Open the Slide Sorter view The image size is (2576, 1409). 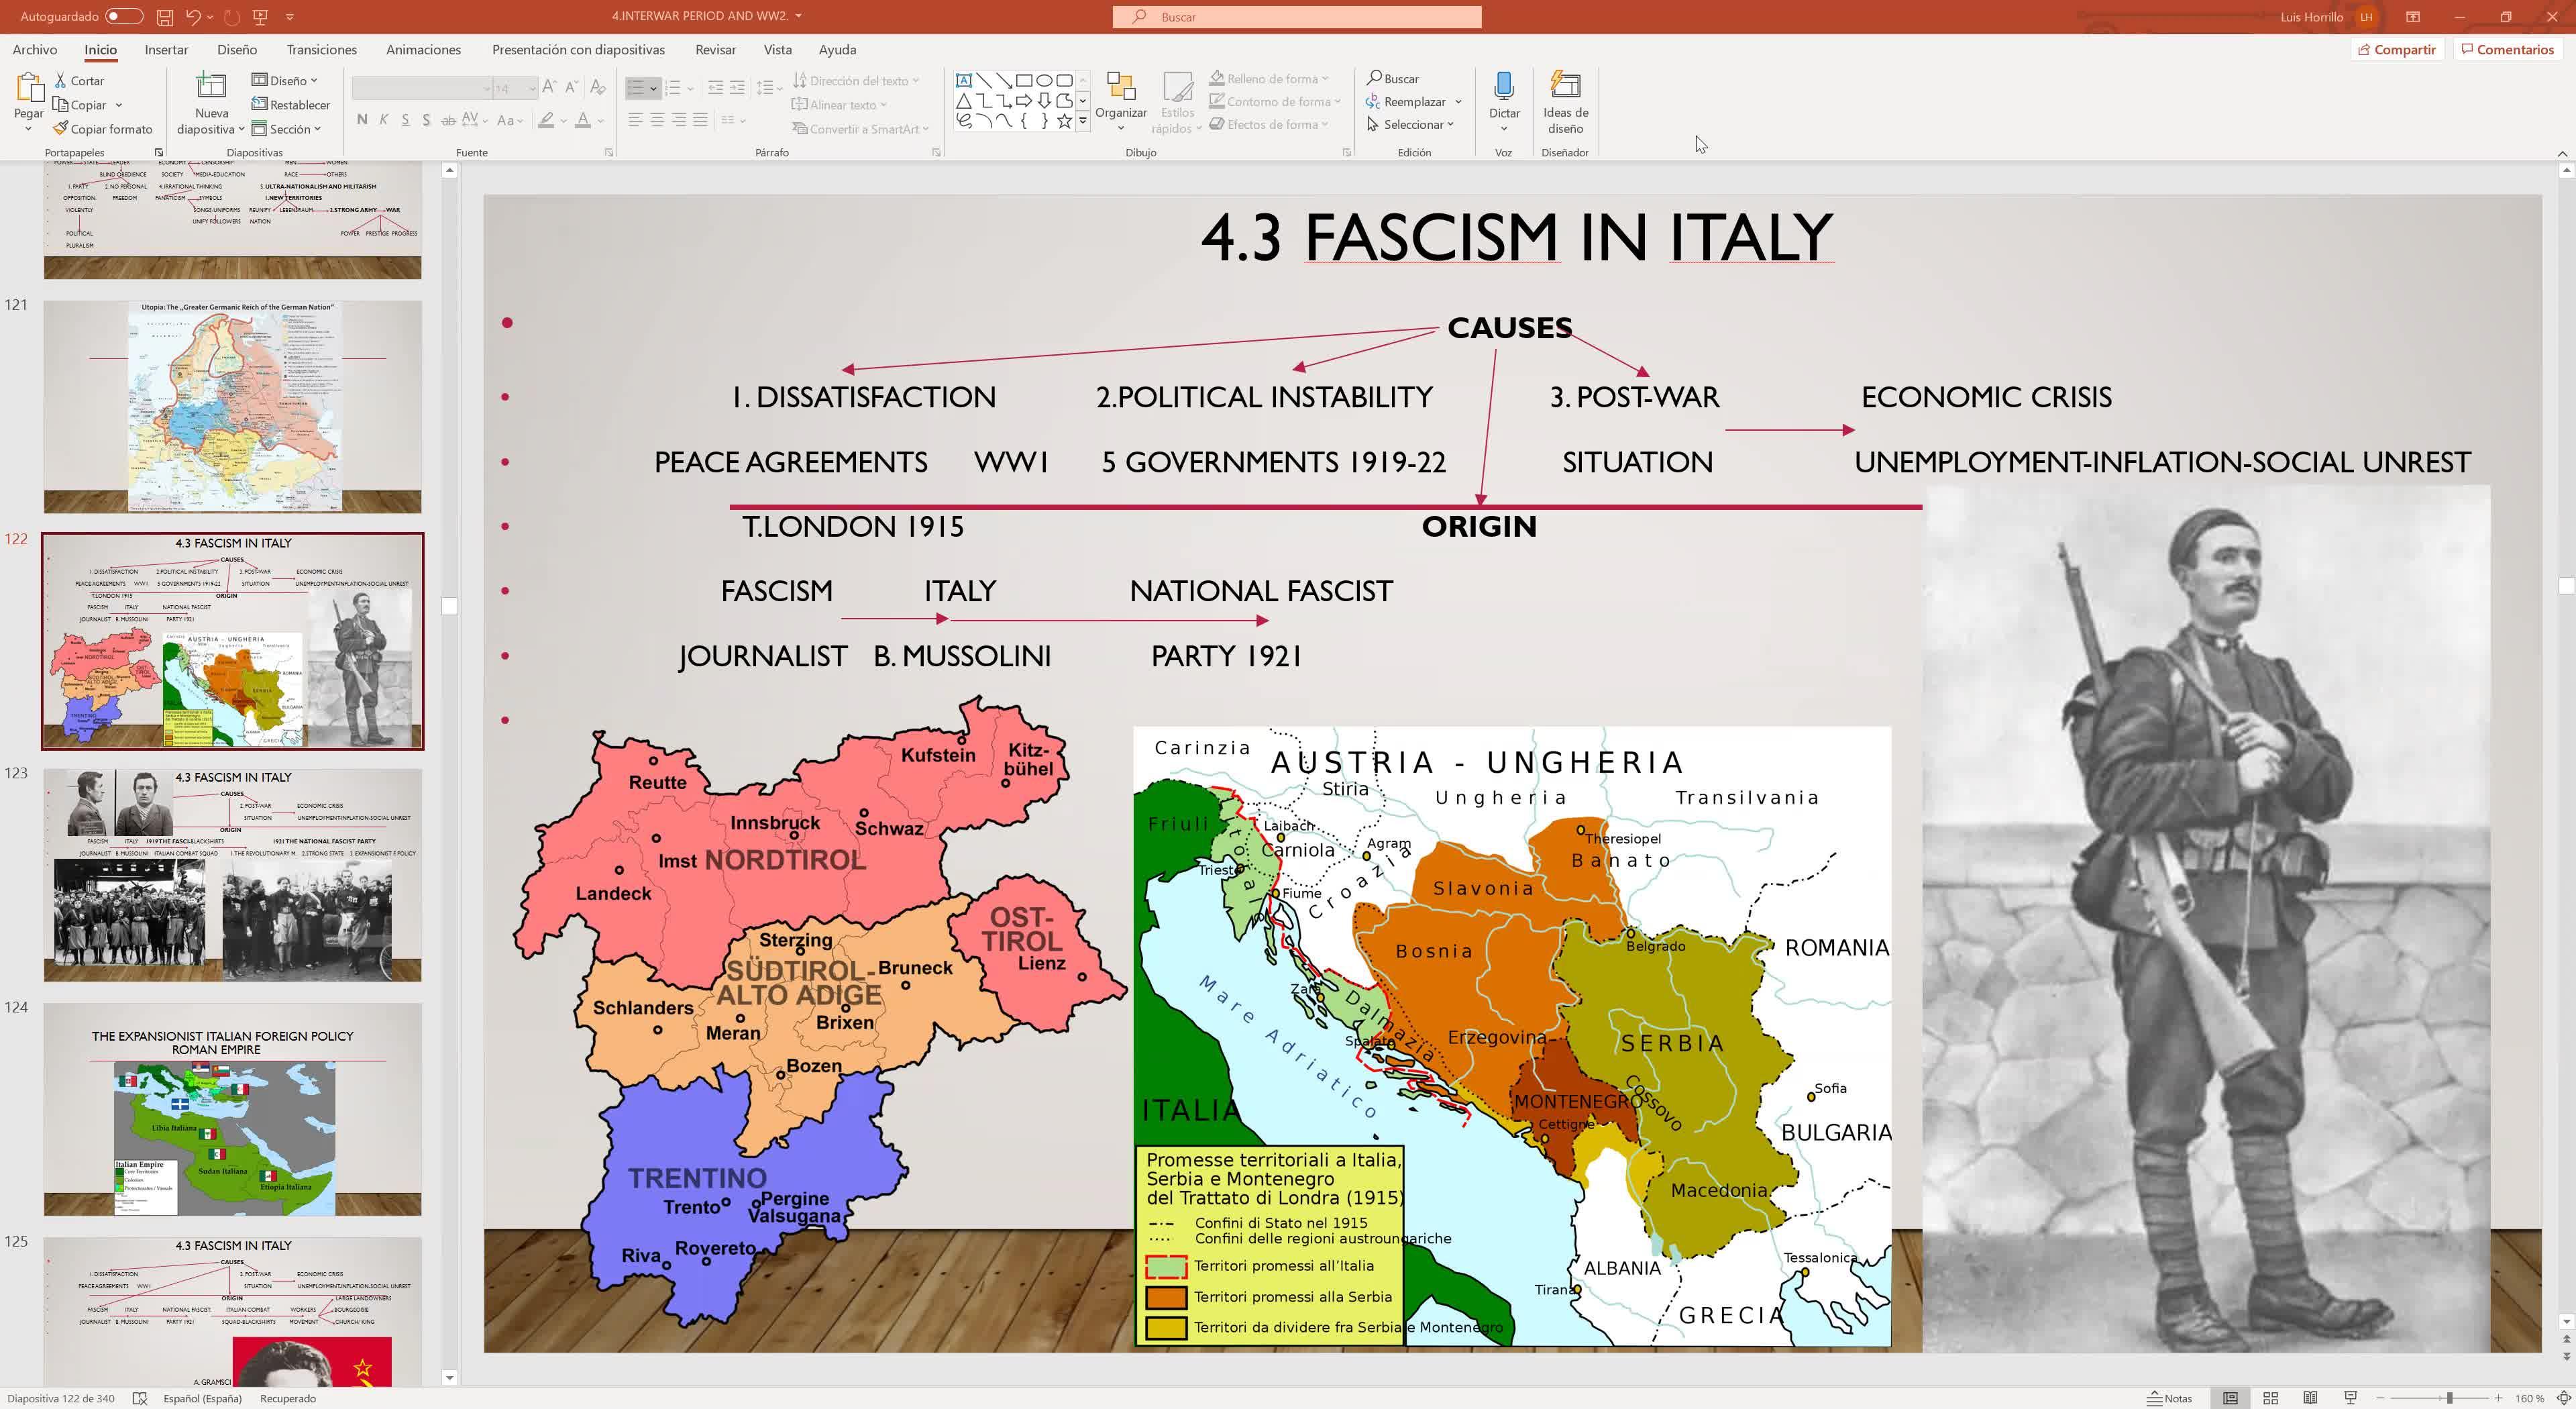[x=2270, y=1398]
